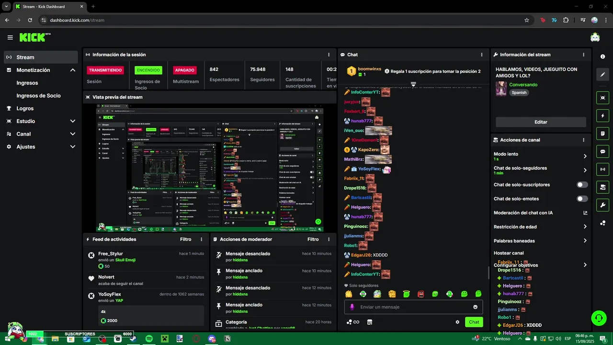Click the Conversando category link
This screenshot has height=345, width=613.
coord(523,85)
